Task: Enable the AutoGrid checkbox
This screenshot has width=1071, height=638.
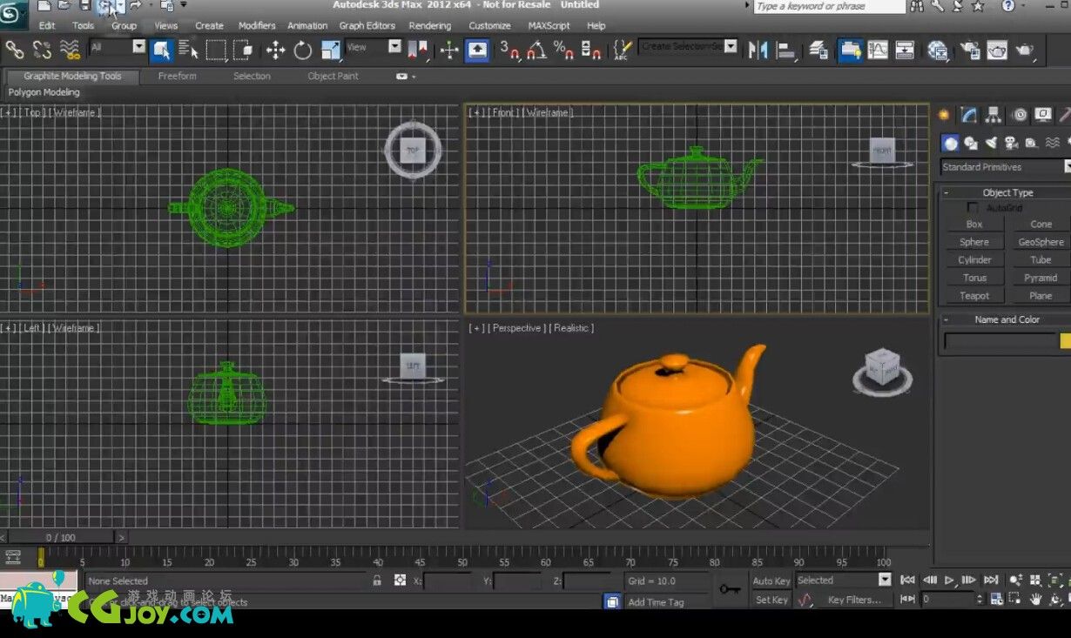Action: tap(973, 208)
